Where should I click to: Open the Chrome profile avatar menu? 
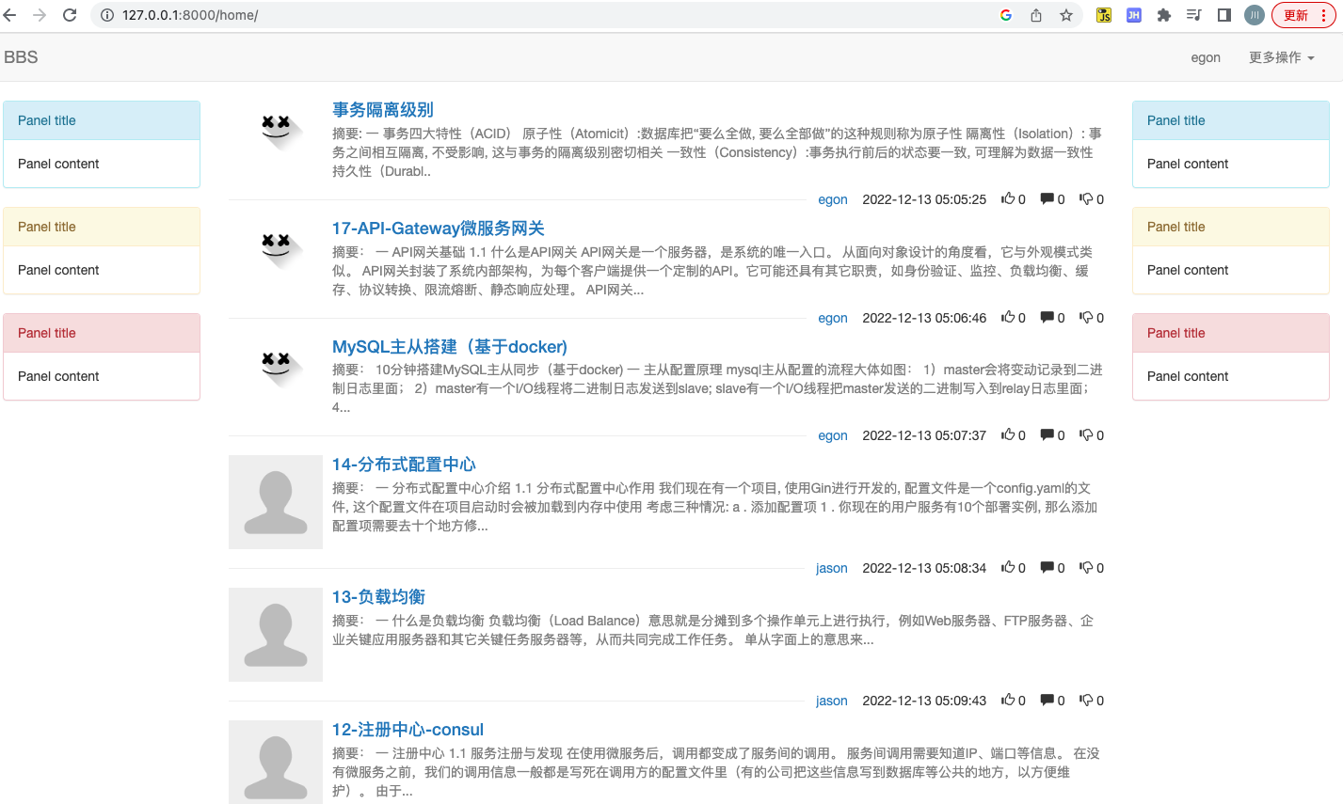coord(1255,15)
